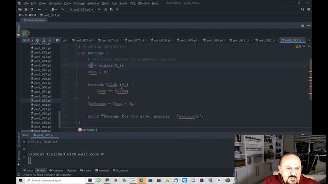This screenshot has width=328, height=184.
Task: Open the perl_082.pl run configuration dropdown
Action: pyautogui.click(x=81, y=9)
